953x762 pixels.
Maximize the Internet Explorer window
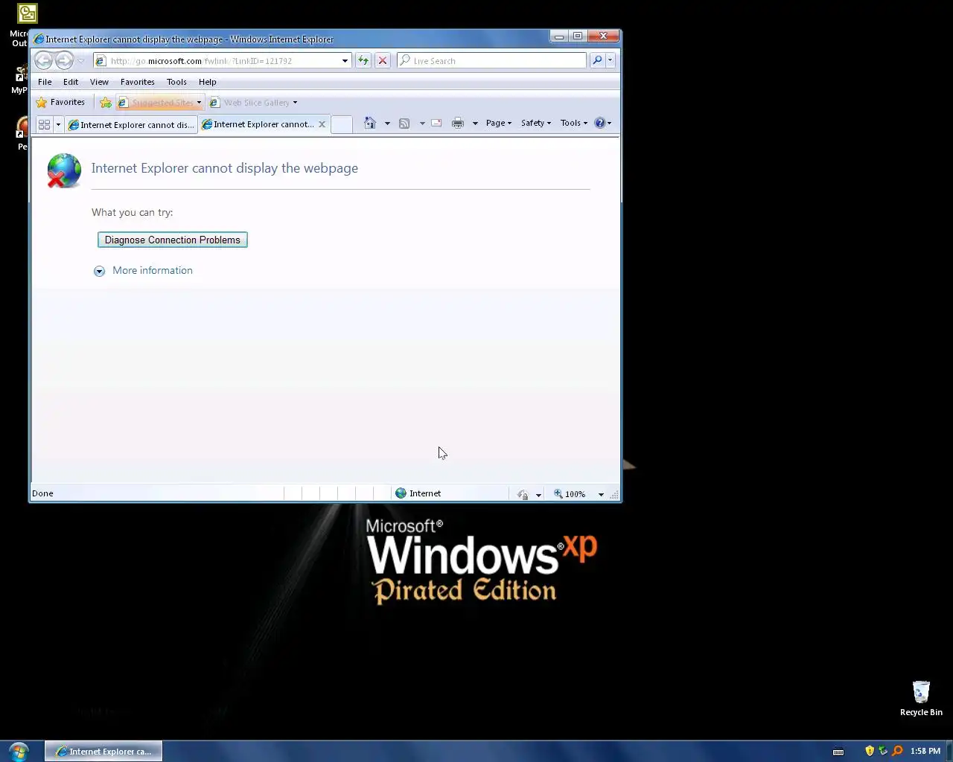coord(578,36)
